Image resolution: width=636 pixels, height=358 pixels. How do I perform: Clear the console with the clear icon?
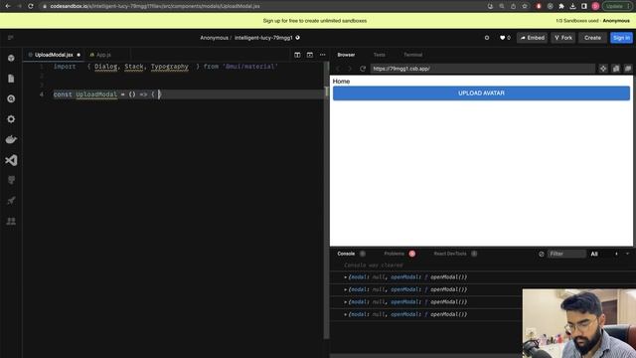coord(541,255)
